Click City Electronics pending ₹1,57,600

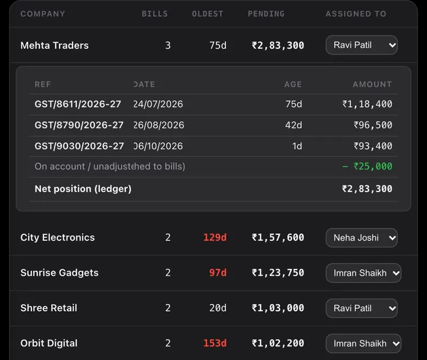[278, 238]
